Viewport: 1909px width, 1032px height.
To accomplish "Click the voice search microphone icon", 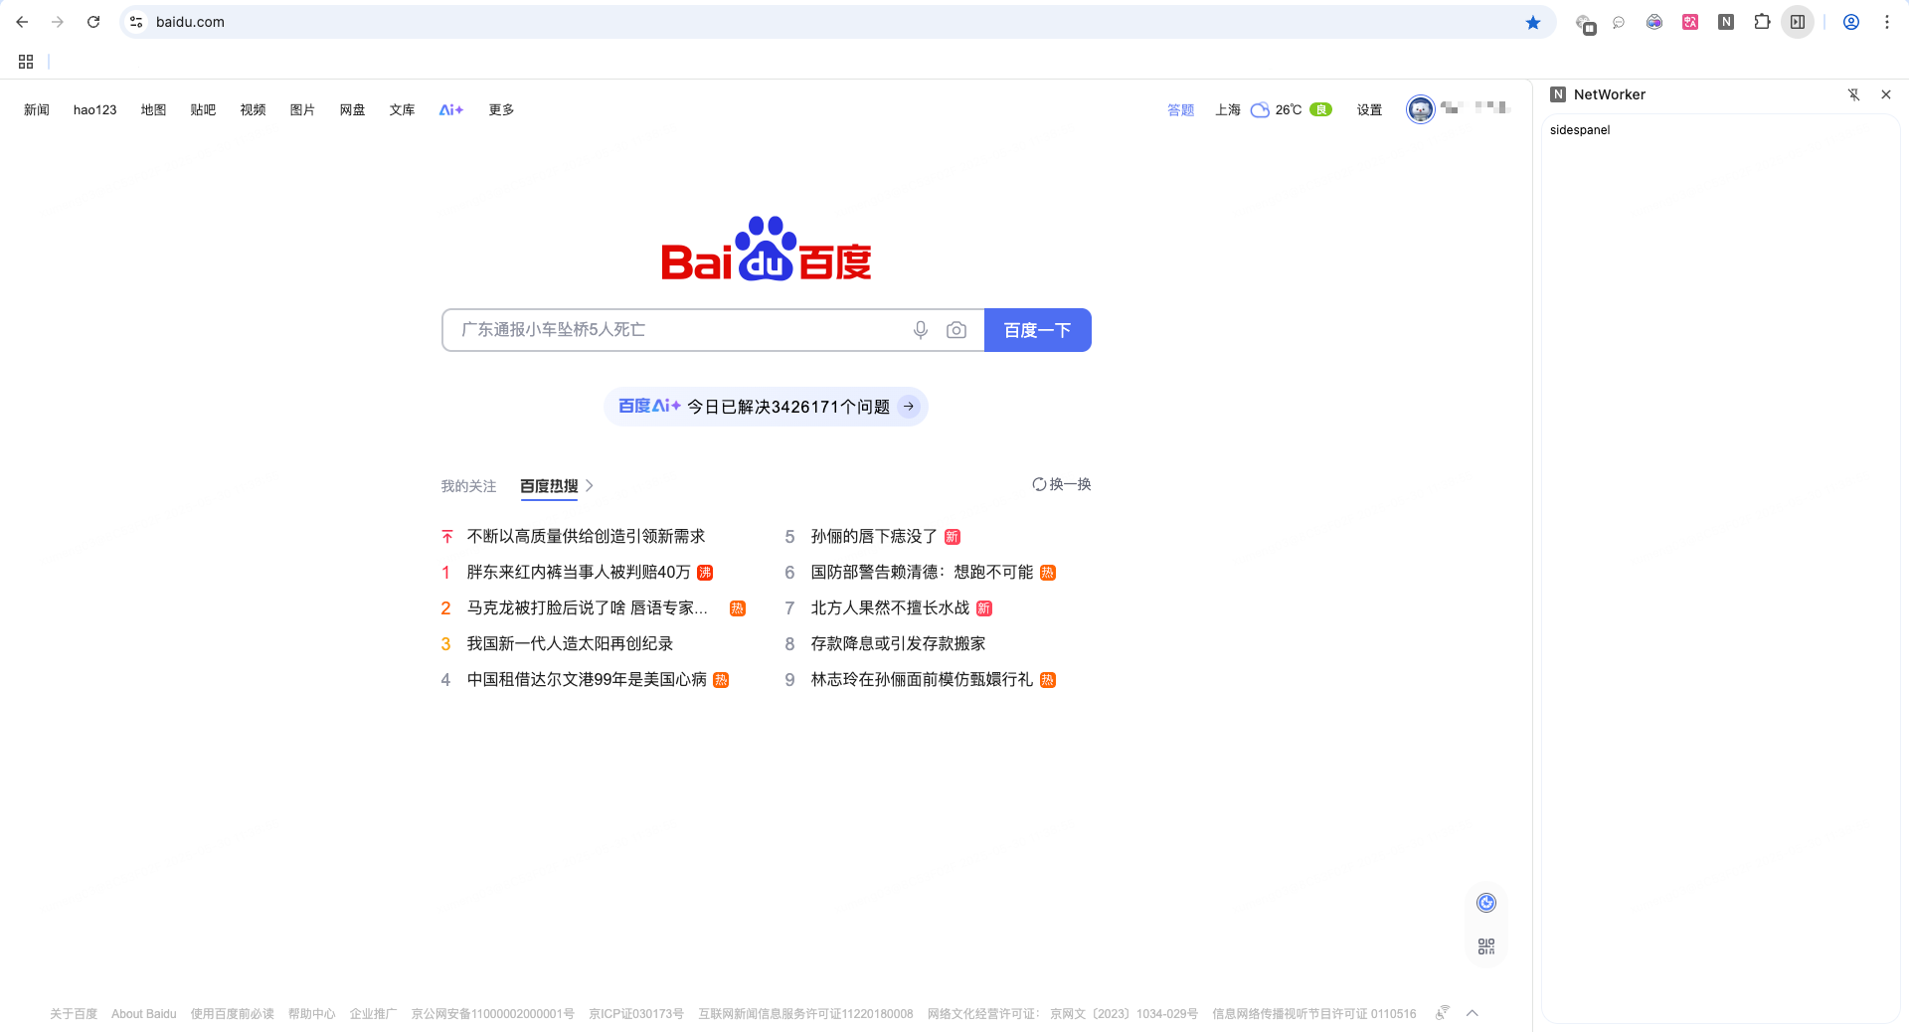I will click(x=921, y=330).
